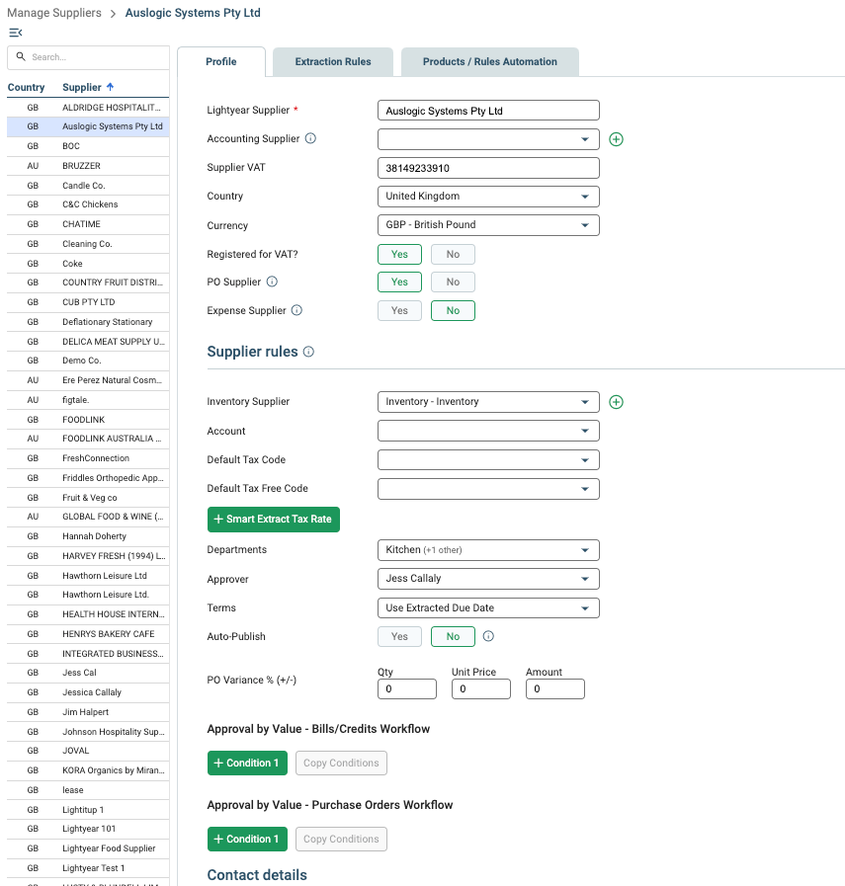This screenshot has width=845, height=886.
Task: Select supplier figtale.
Action: (88, 400)
